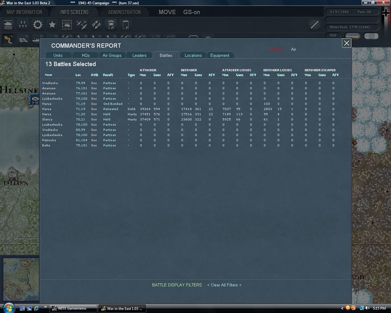Click the blank clipboard icon
The width and height of the screenshot is (391, 313).
point(126,24)
